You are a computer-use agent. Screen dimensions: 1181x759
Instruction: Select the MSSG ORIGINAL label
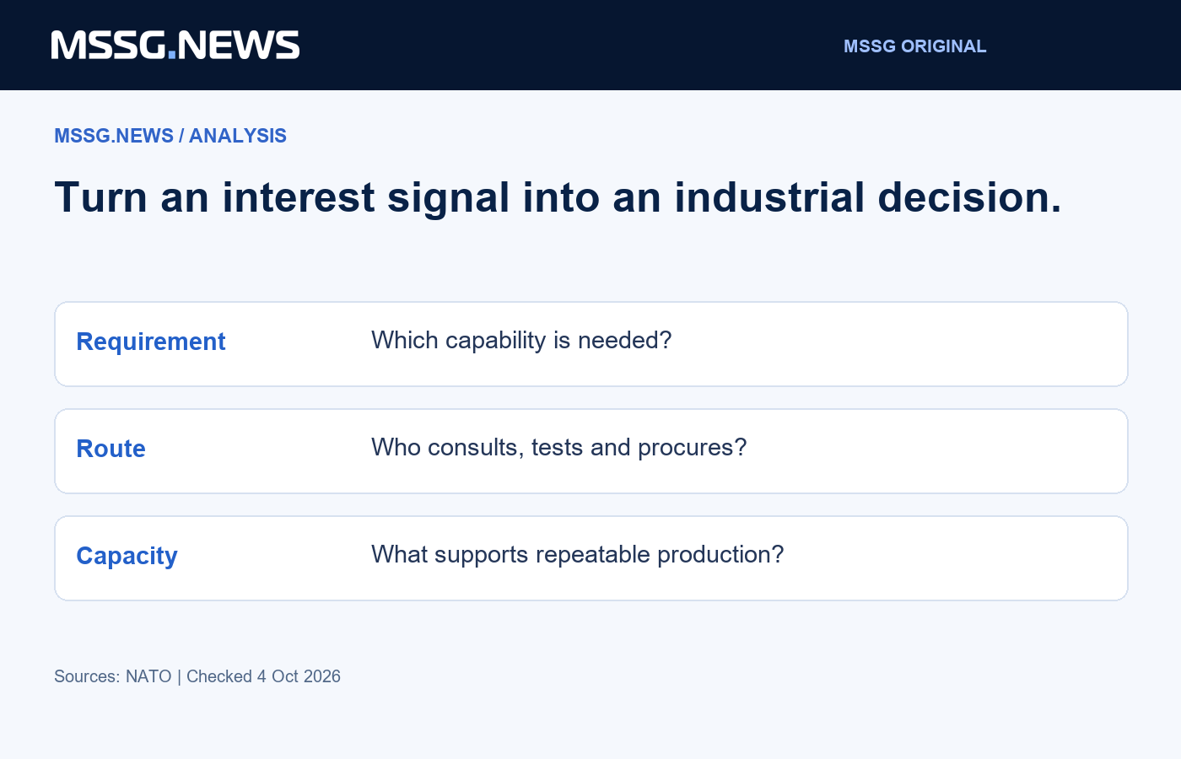click(914, 46)
